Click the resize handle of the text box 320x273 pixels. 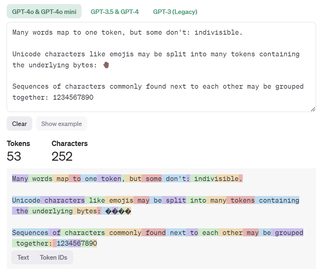pos(313,110)
